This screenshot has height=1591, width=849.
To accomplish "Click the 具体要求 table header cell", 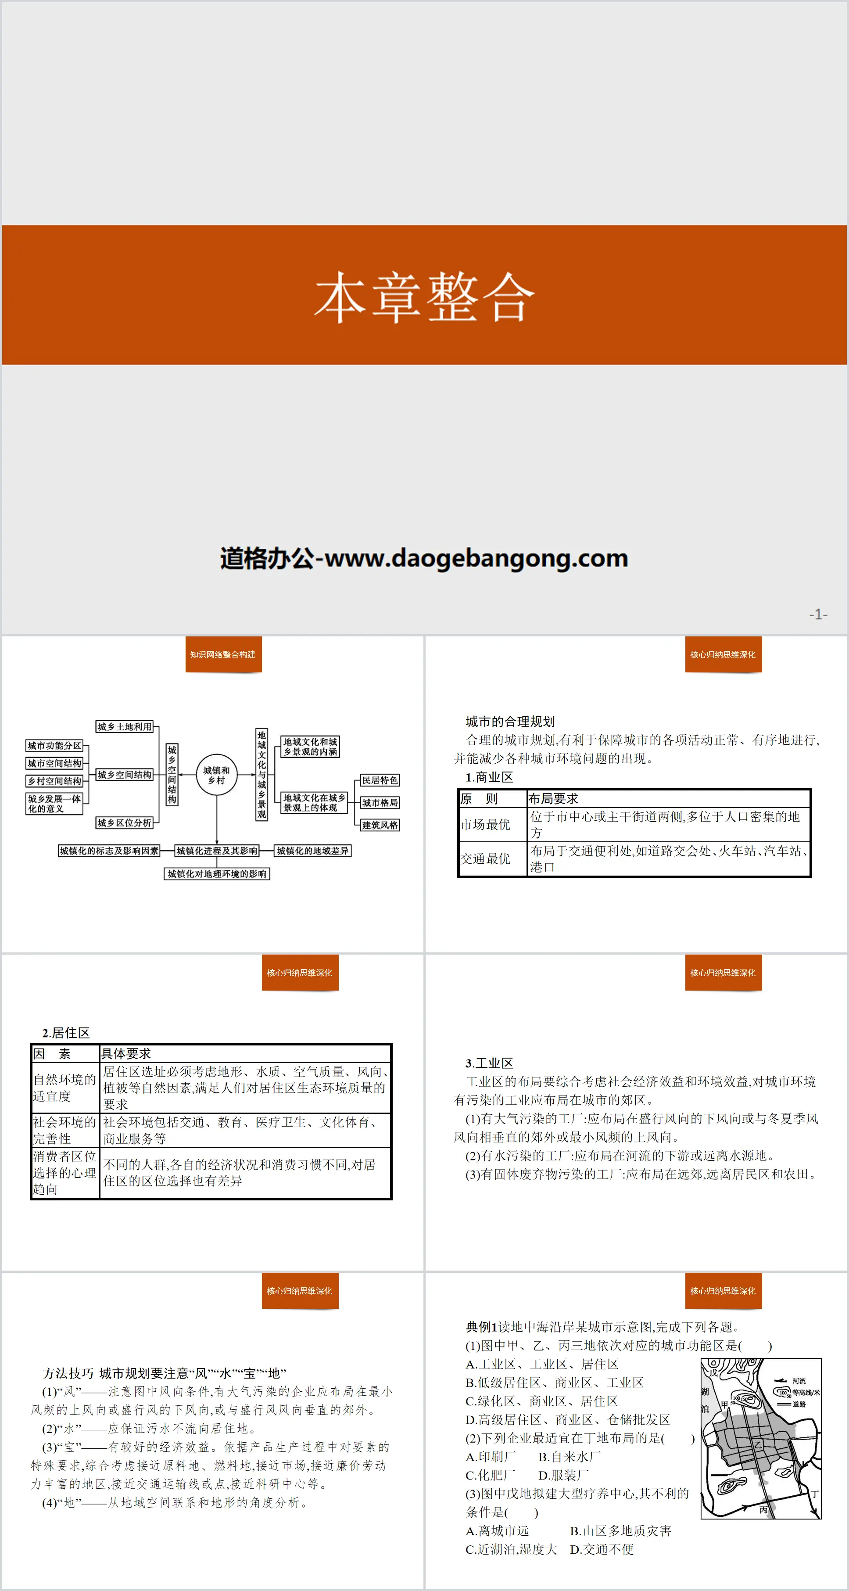I will click(x=245, y=1054).
